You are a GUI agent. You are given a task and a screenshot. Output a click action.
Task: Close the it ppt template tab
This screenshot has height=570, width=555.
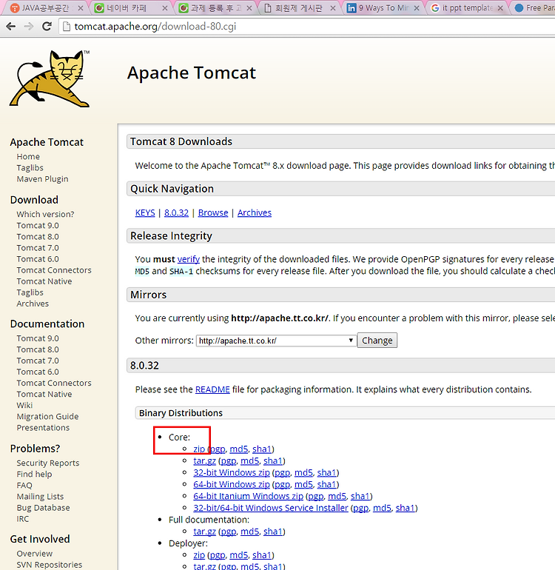click(500, 8)
